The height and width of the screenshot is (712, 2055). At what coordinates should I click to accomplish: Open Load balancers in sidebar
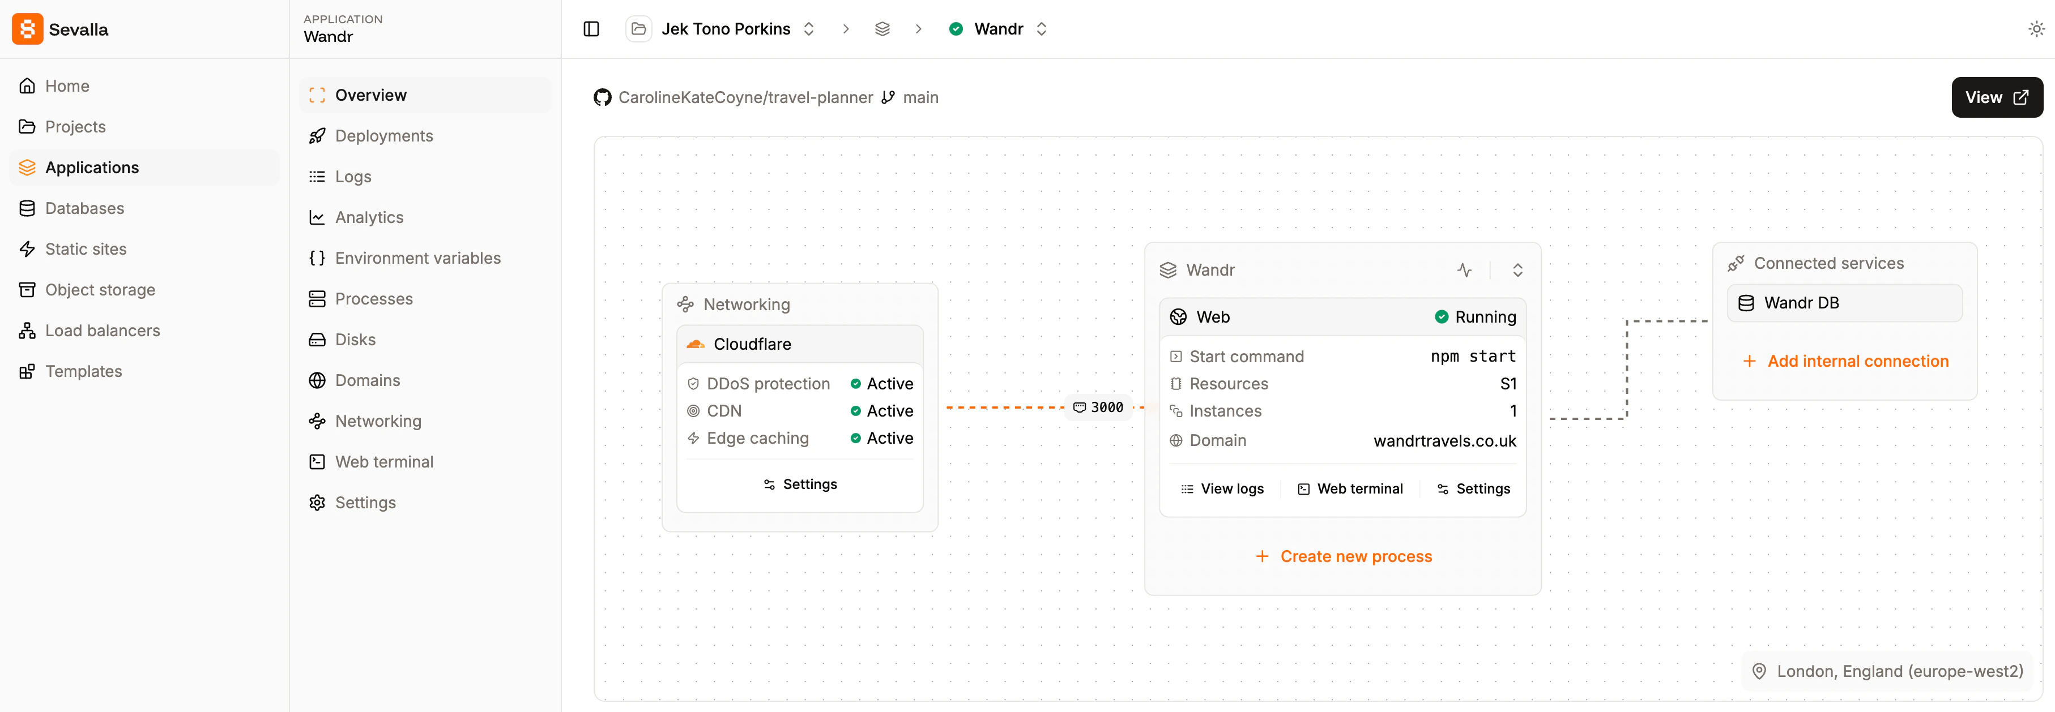tap(144, 330)
